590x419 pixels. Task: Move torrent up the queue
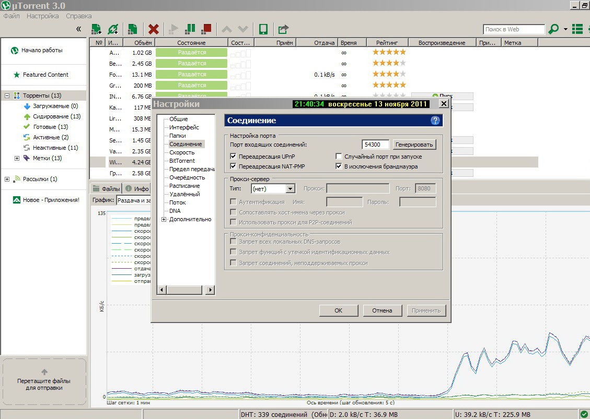pos(226,29)
